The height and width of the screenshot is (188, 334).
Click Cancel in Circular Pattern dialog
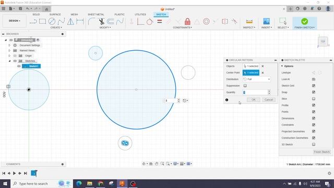tap(269, 100)
